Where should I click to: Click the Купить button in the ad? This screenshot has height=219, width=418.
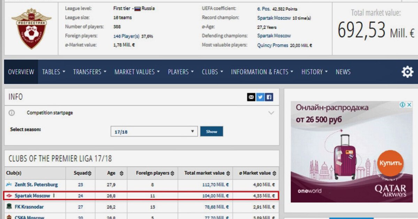tap(390, 163)
